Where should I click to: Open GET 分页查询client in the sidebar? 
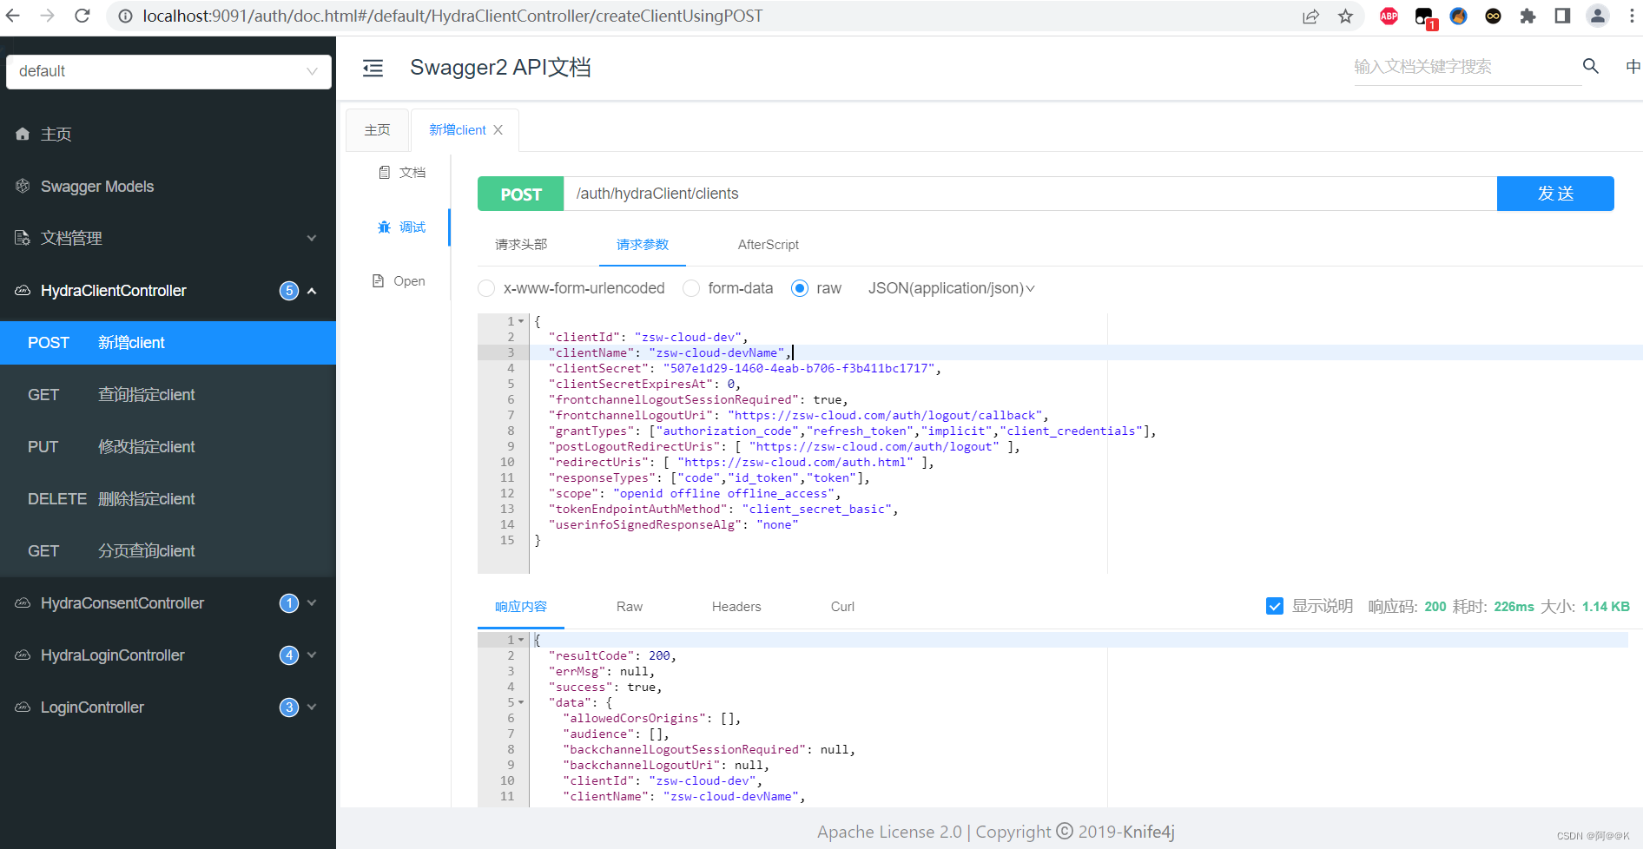coord(168,551)
